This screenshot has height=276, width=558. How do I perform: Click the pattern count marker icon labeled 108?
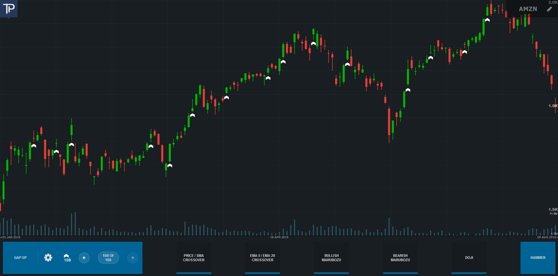[x=67, y=257]
